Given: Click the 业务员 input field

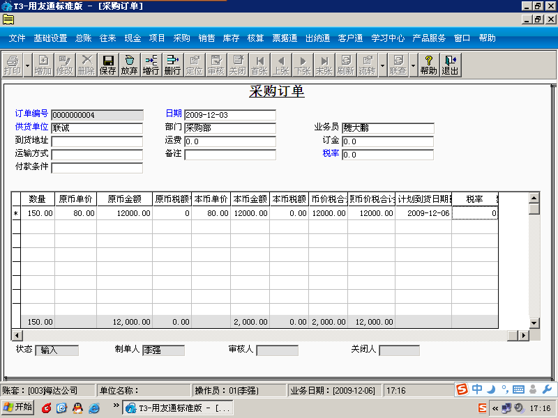Looking at the screenshot, I should click(x=388, y=128).
